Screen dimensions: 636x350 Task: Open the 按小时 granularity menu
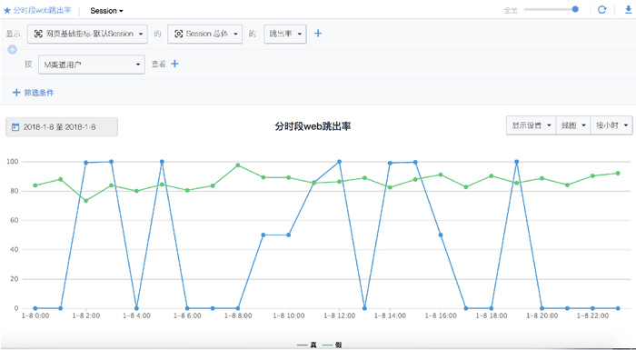[x=611, y=125]
